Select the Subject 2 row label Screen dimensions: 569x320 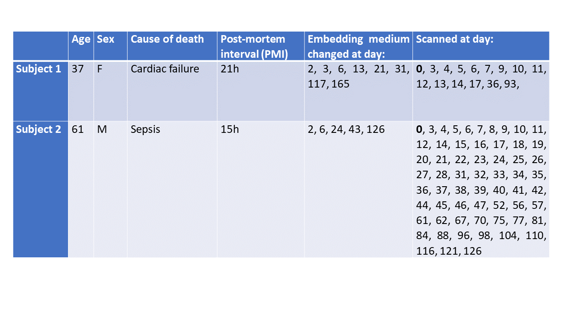click(38, 129)
